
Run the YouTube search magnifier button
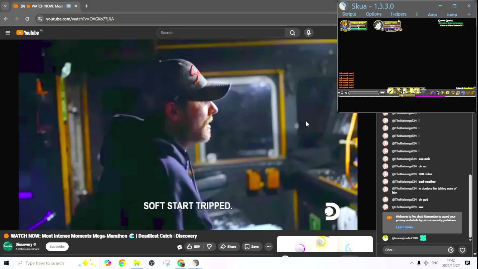click(x=292, y=33)
